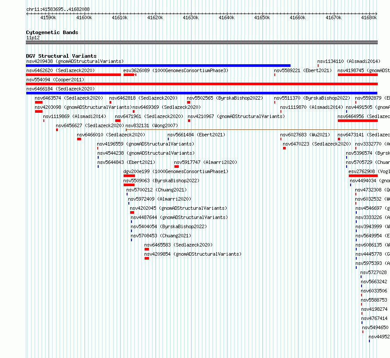
Task: Select the nsv5727028 variant label
Action: tap(374, 272)
